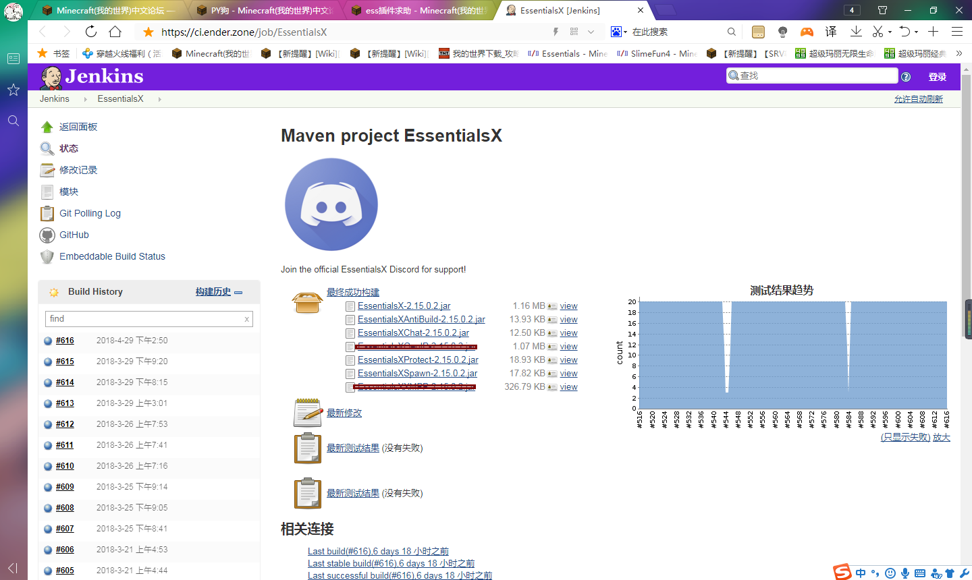972x580 pixels.
Task: Click the GitHub octocat icon
Action: pyautogui.click(x=47, y=235)
